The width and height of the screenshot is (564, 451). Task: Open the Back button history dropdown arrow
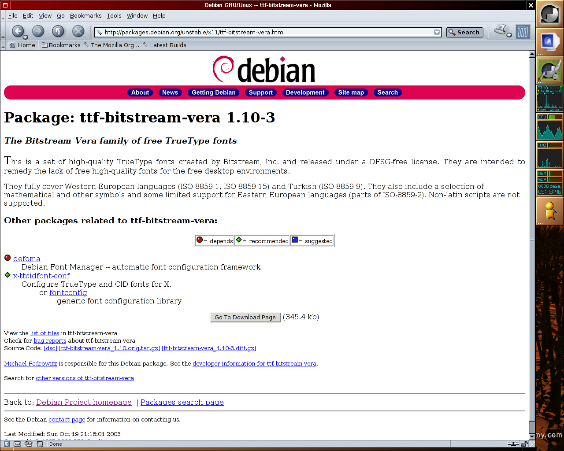tap(26, 37)
